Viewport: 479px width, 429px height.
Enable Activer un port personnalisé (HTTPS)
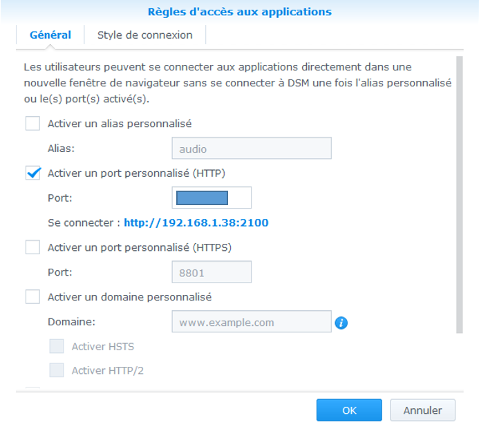tap(32, 247)
